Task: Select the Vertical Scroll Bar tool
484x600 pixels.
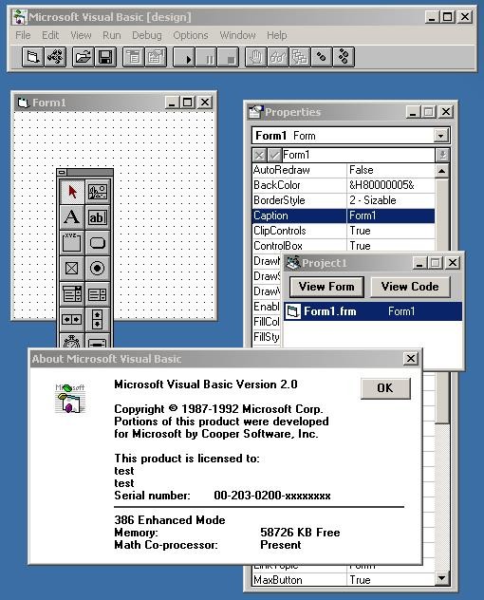Action: (98, 320)
